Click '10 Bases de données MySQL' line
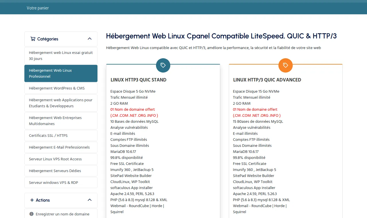This screenshot has height=218, width=367. pos(134,121)
